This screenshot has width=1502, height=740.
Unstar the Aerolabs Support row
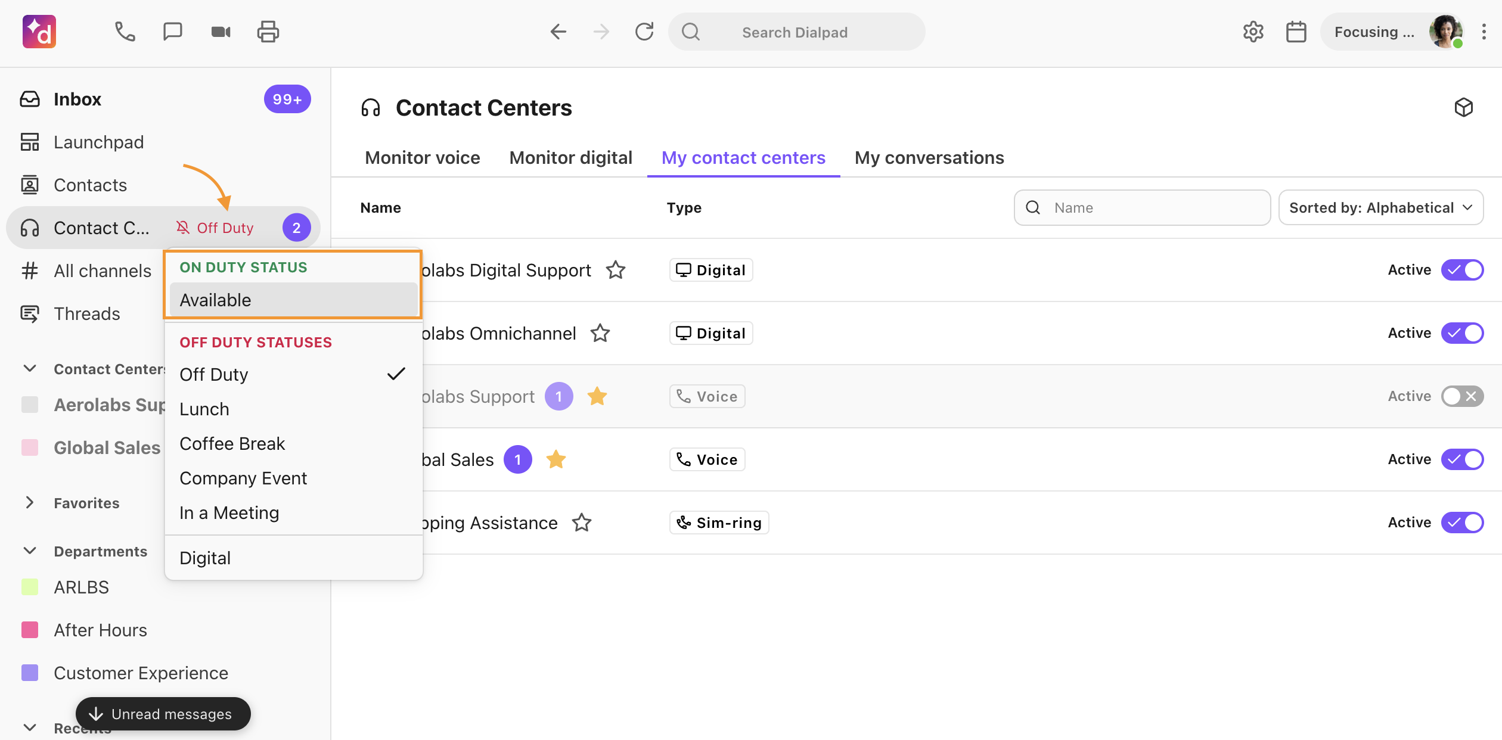coord(597,396)
